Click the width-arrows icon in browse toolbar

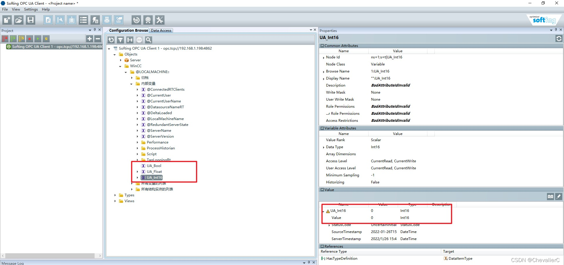coord(130,40)
